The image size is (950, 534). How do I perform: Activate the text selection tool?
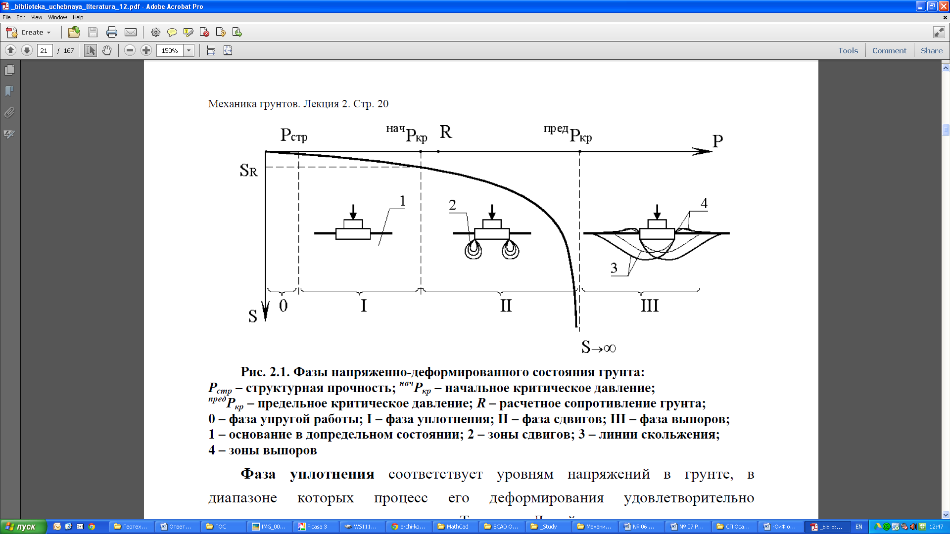point(91,50)
